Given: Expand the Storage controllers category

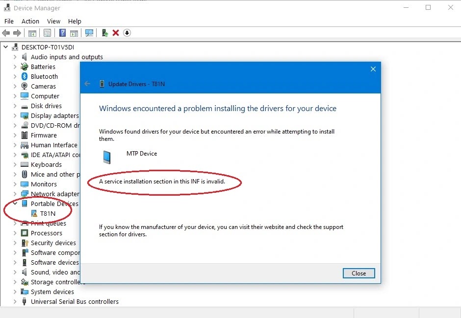Looking at the screenshot, I should coord(15,282).
